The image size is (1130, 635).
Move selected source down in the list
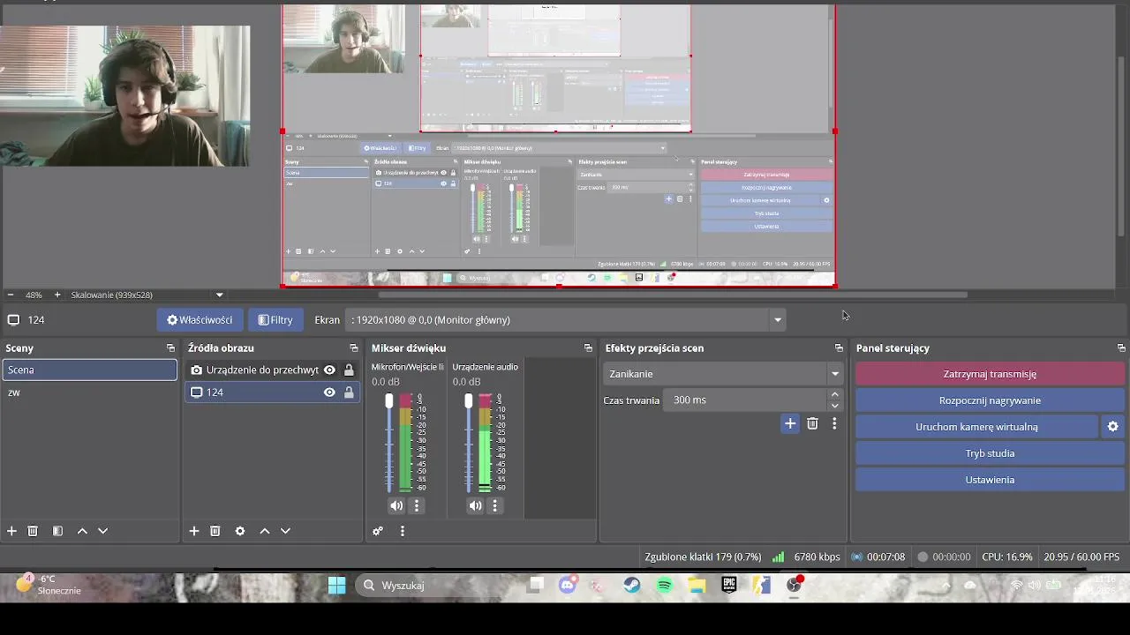pos(285,531)
